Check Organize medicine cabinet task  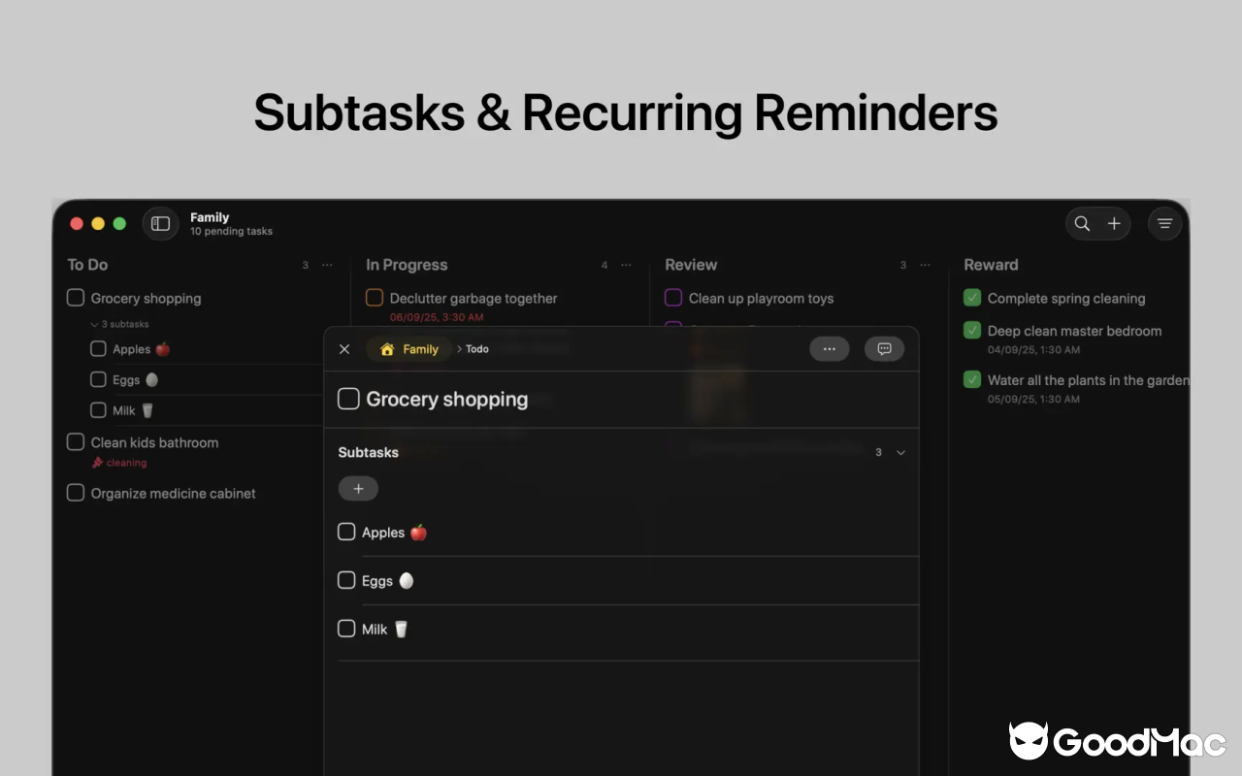point(76,493)
